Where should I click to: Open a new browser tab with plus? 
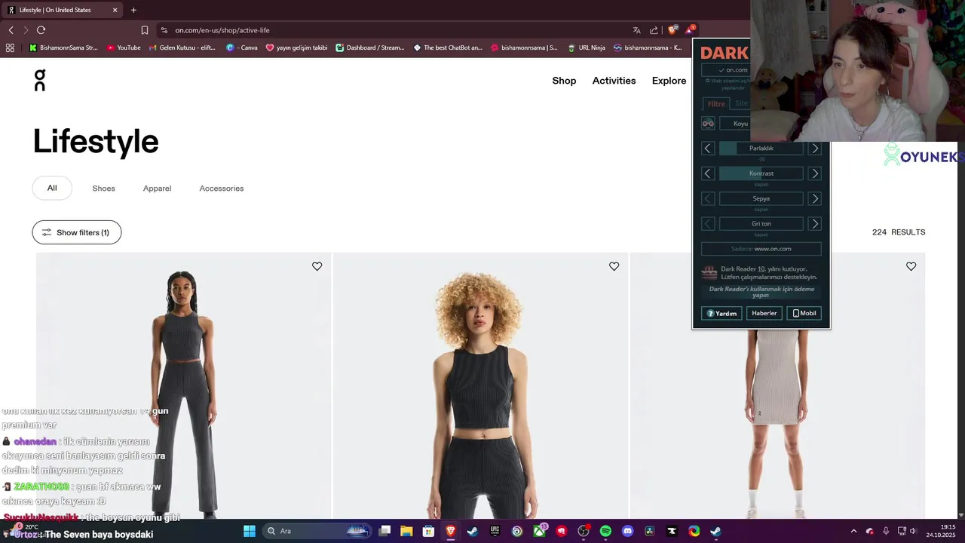[x=133, y=10]
